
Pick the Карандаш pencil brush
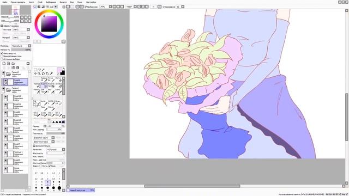click(44, 79)
